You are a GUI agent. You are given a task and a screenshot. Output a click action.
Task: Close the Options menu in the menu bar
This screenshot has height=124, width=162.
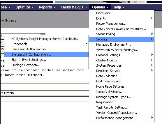100,7
